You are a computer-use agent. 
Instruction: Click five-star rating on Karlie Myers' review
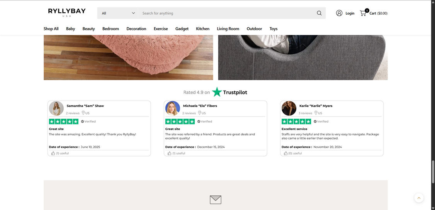pyautogui.click(x=296, y=121)
